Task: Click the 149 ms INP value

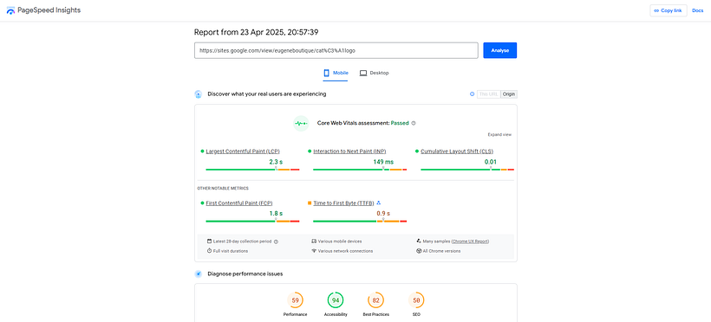Action: tap(383, 162)
